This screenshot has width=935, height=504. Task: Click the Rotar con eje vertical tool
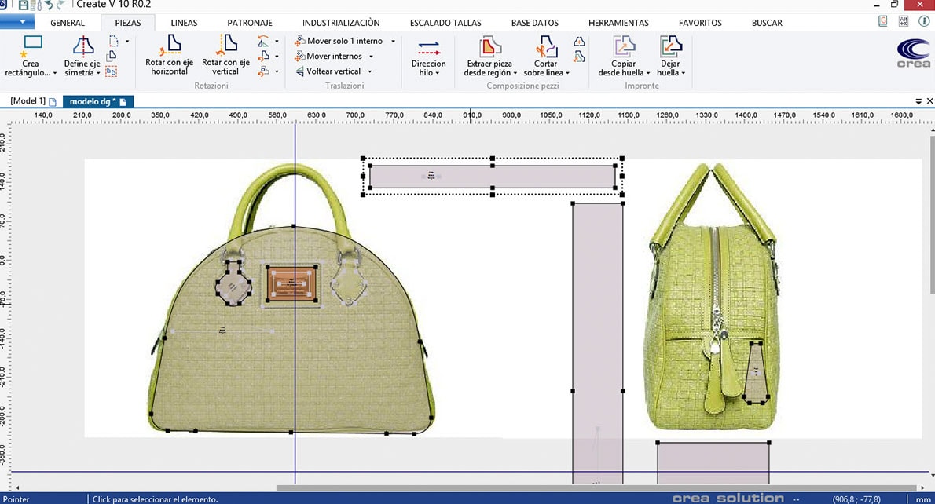(x=225, y=57)
